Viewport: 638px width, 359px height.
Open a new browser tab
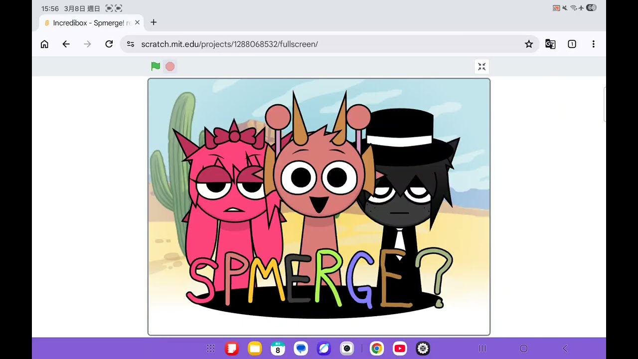[x=154, y=22]
